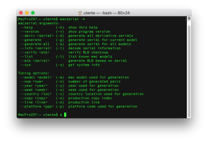The height and width of the screenshot is (142, 208).
Task: Click the '--generate-all' option text
Action: 35,44
